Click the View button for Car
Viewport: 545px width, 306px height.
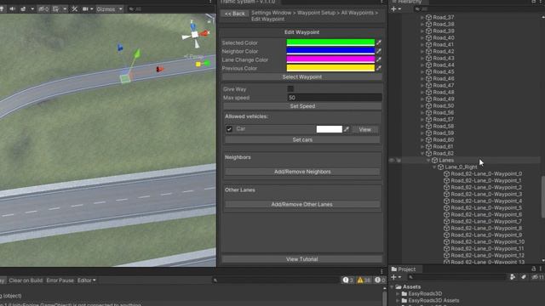point(364,129)
